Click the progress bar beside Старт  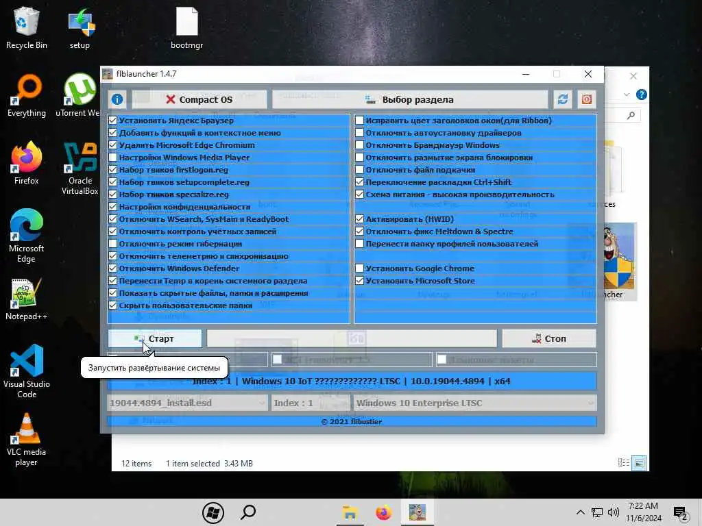coord(352,338)
